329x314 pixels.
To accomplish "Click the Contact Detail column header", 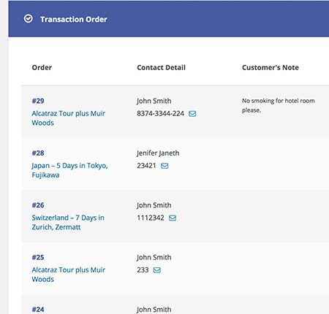I will pyautogui.click(x=162, y=67).
